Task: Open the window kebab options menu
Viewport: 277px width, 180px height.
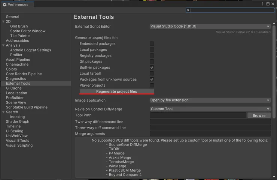Action: (x=262, y=4)
